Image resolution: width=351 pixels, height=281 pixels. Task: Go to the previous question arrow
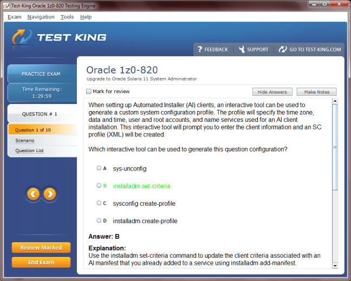click(x=34, y=194)
